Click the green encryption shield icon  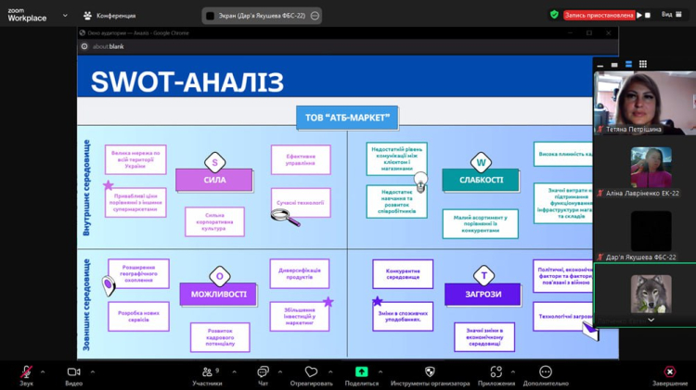(554, 15)
